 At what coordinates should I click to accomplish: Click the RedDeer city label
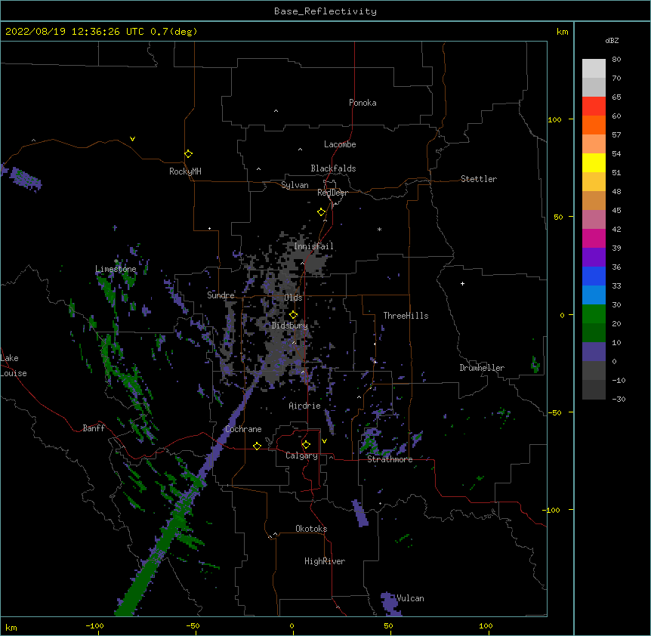(x=332, y=193)
